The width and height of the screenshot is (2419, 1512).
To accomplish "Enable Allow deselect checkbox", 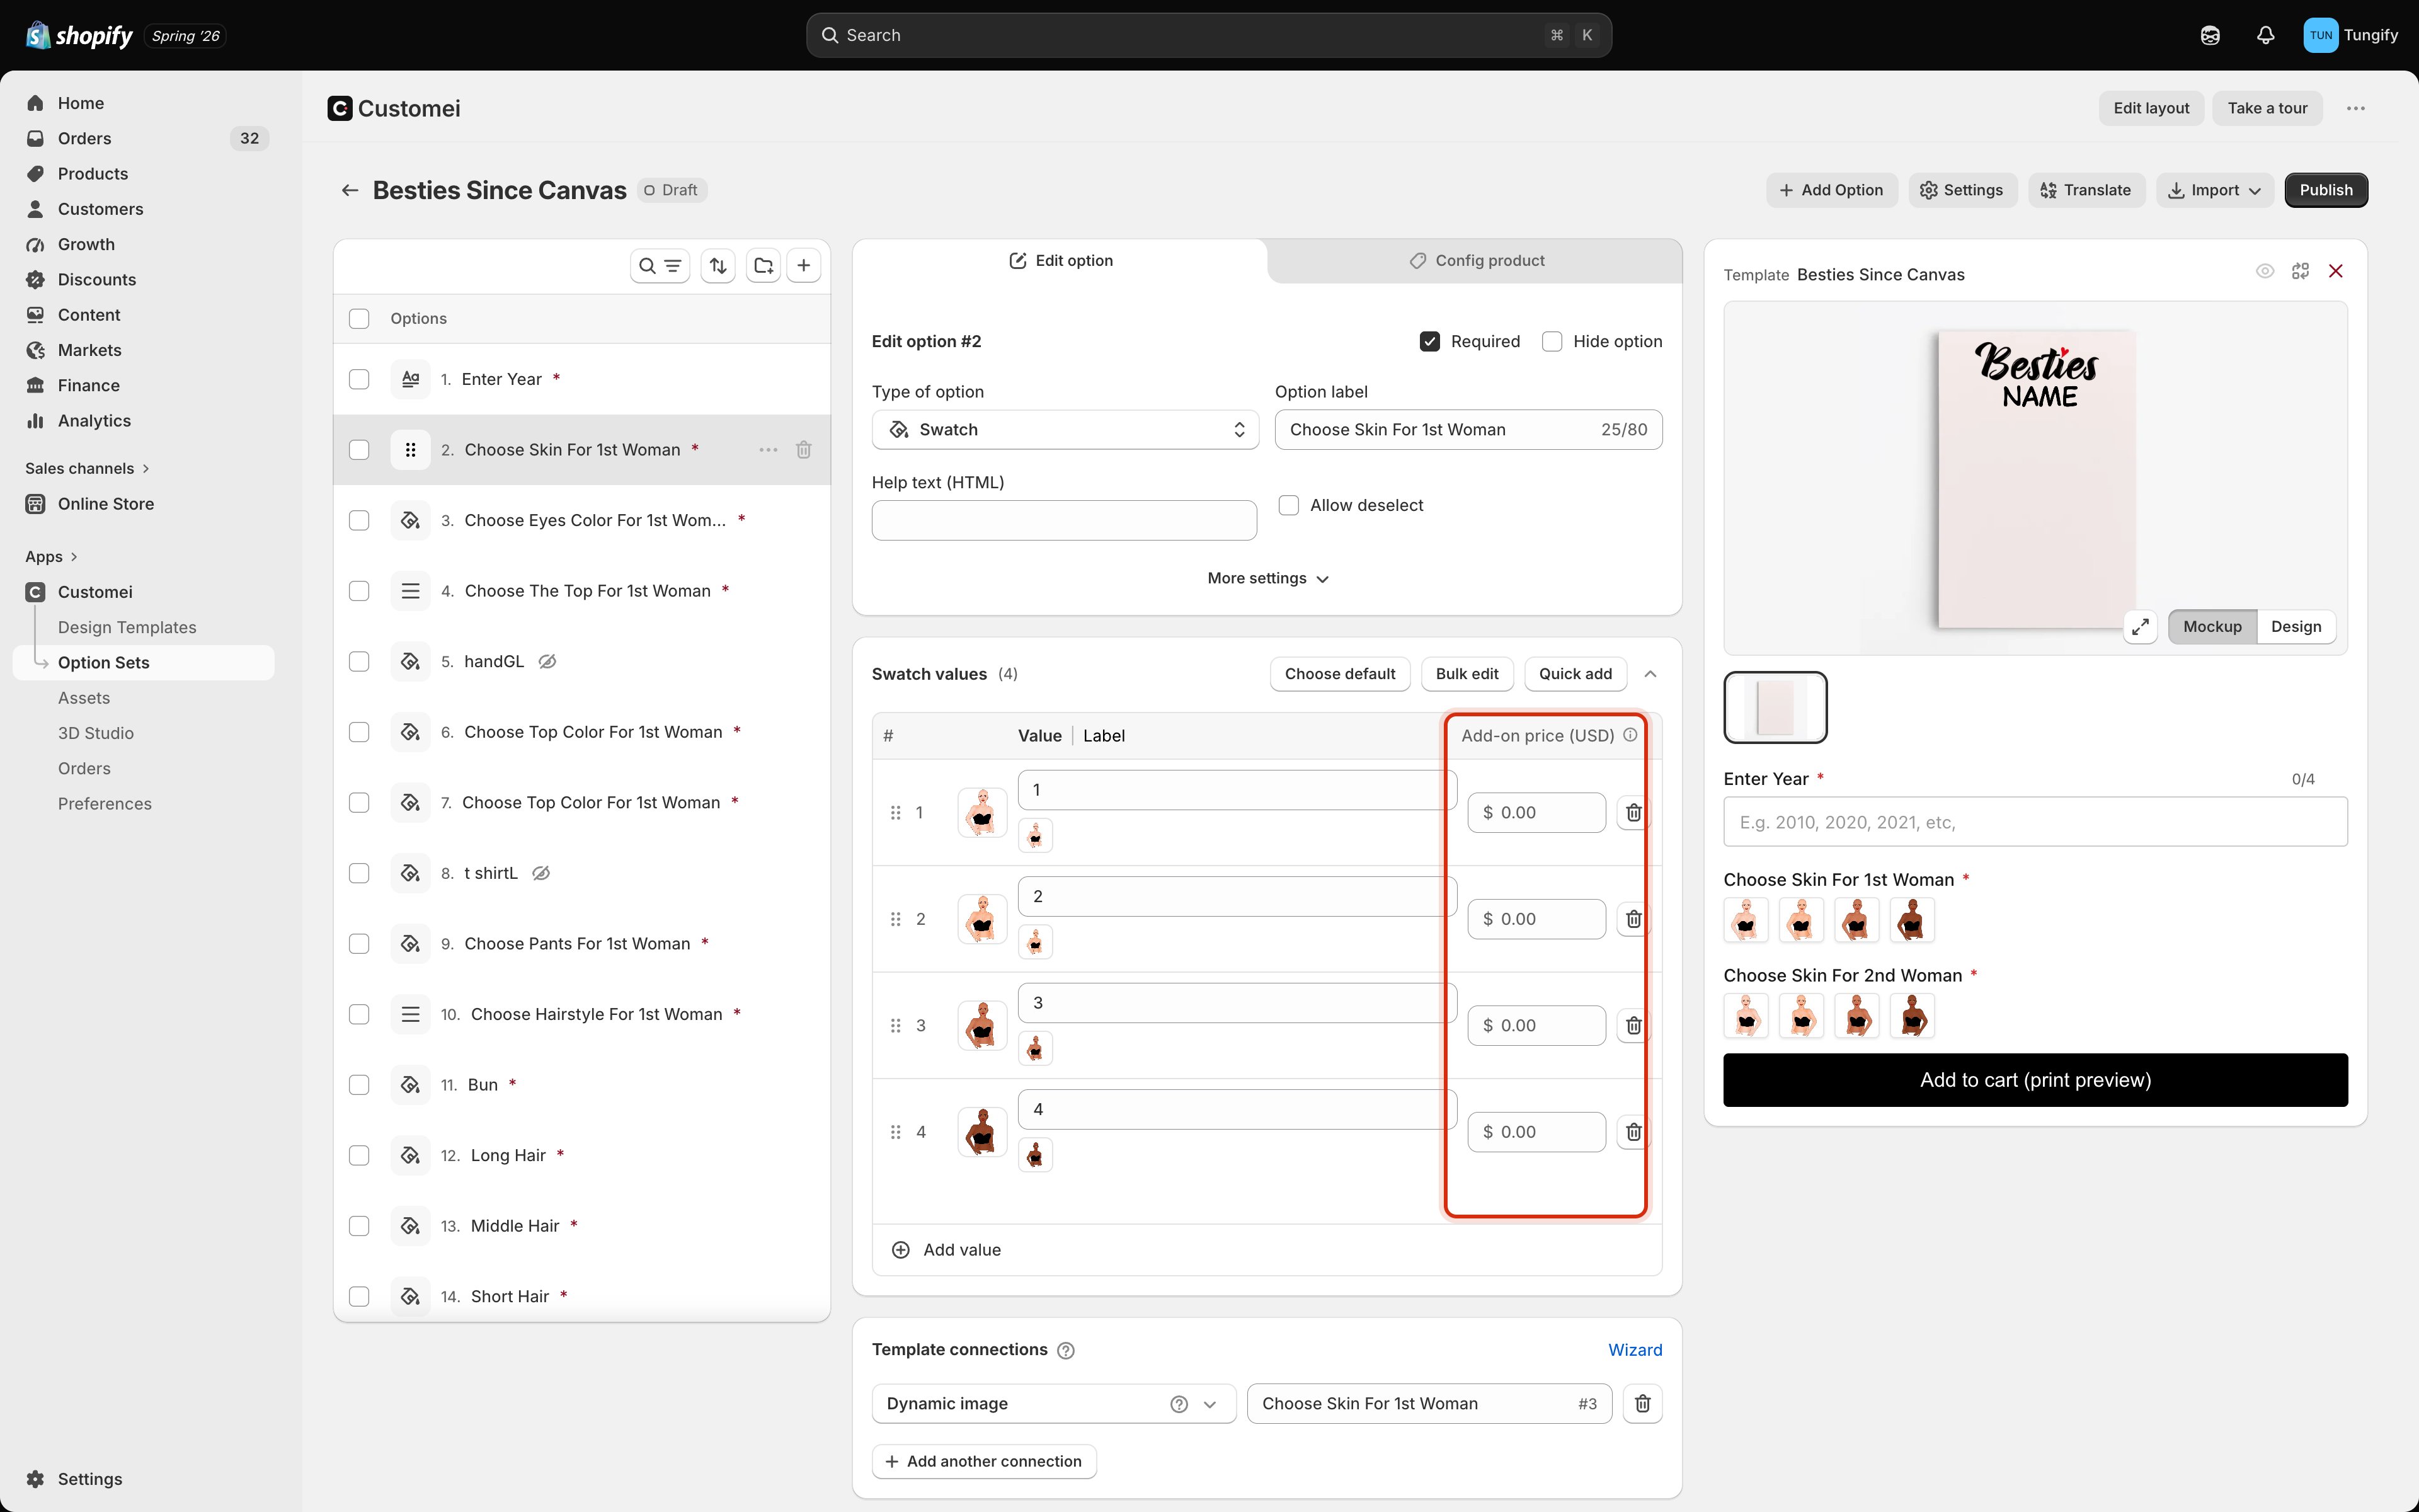I will point(1290,506).
